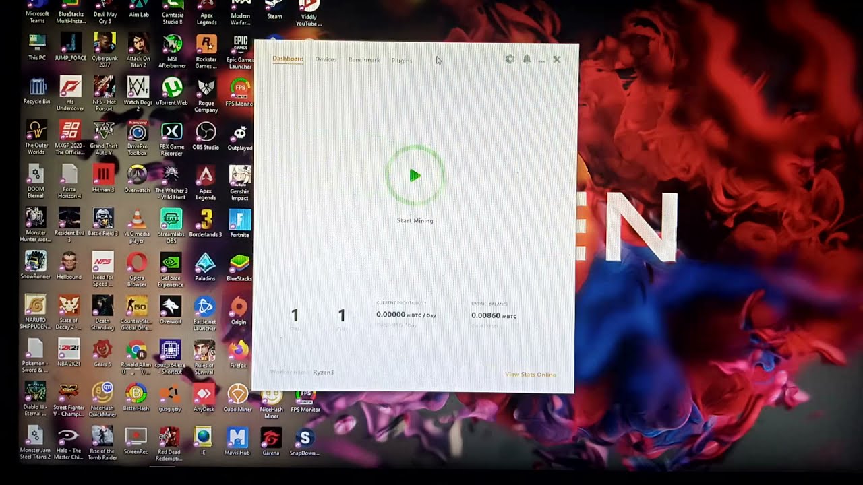Select the Hitman 3 shortcut
The image size is (863, 485).
pos(103,179)
